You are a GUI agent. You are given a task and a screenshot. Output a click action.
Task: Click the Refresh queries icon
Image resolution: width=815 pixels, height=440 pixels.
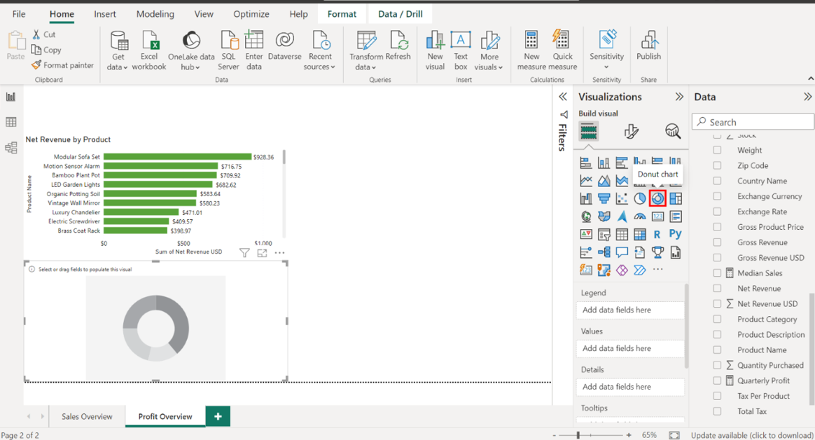pyautogui.click(x=398, y=46)
